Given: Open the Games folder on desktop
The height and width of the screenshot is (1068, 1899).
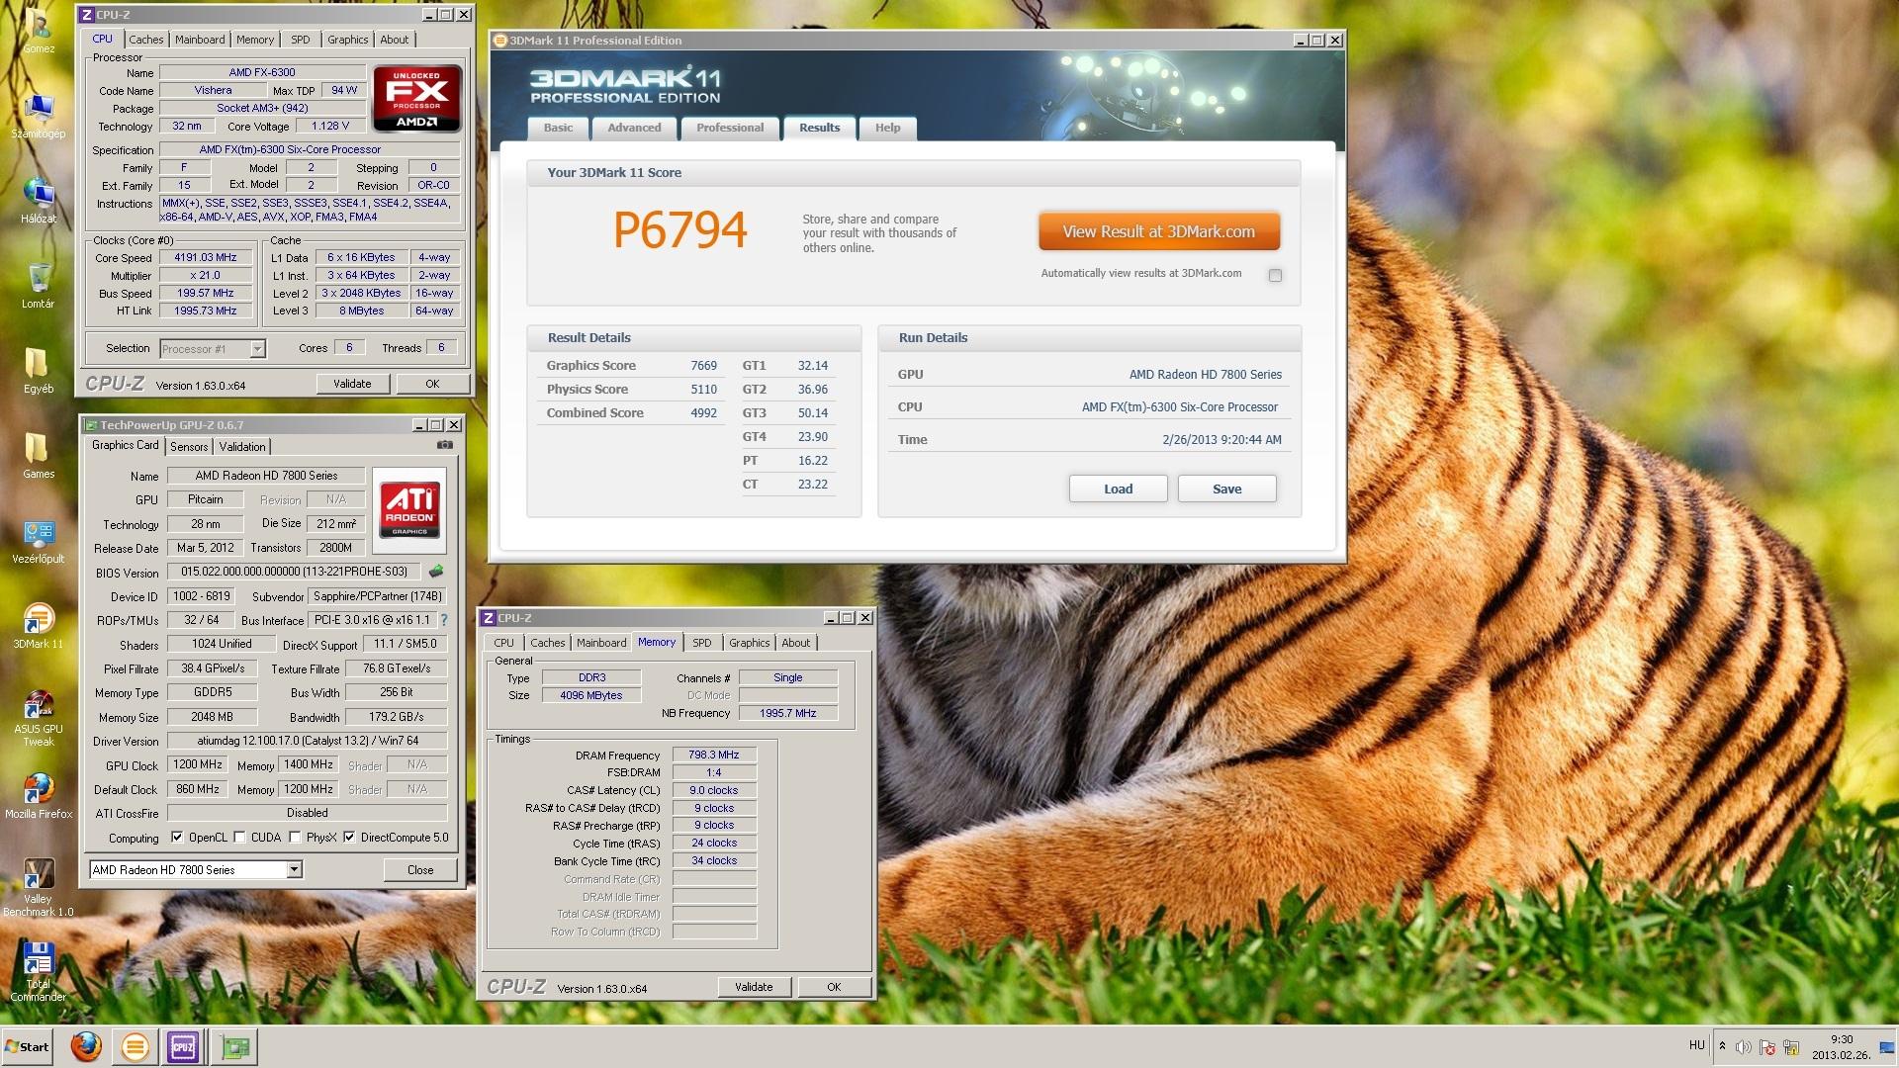Looking at the screenshot, I should click(38, 456).
